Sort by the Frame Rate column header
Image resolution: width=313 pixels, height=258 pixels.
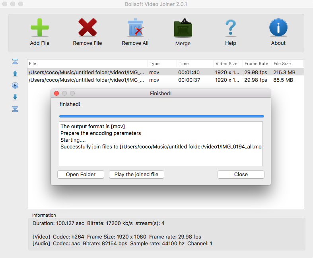257,64
